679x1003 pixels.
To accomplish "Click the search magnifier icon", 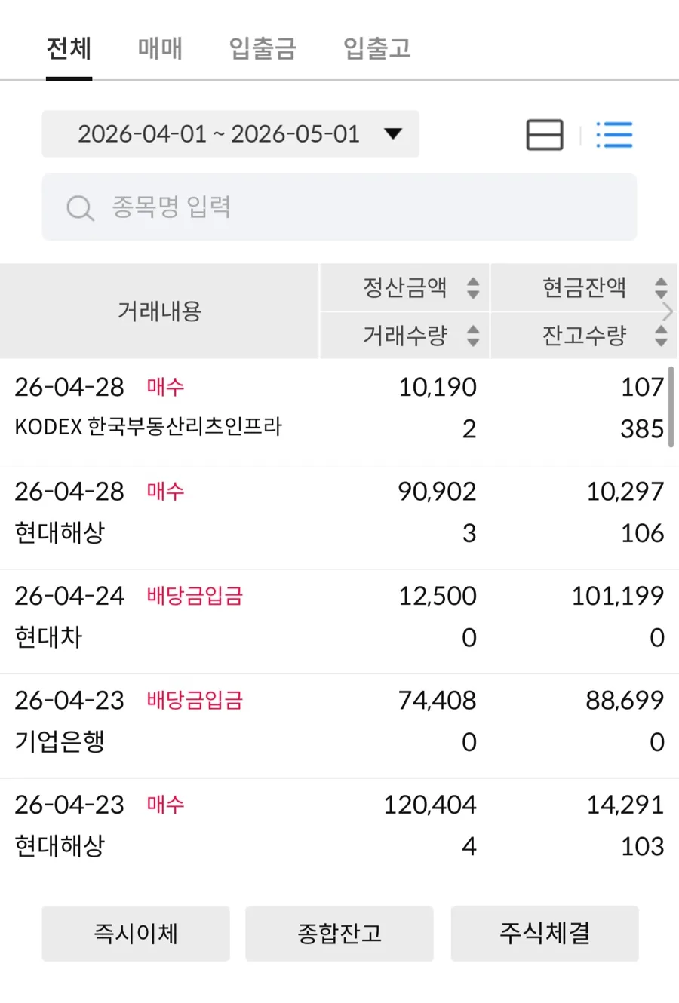I will pyautogui.click(x=80, y=208).
